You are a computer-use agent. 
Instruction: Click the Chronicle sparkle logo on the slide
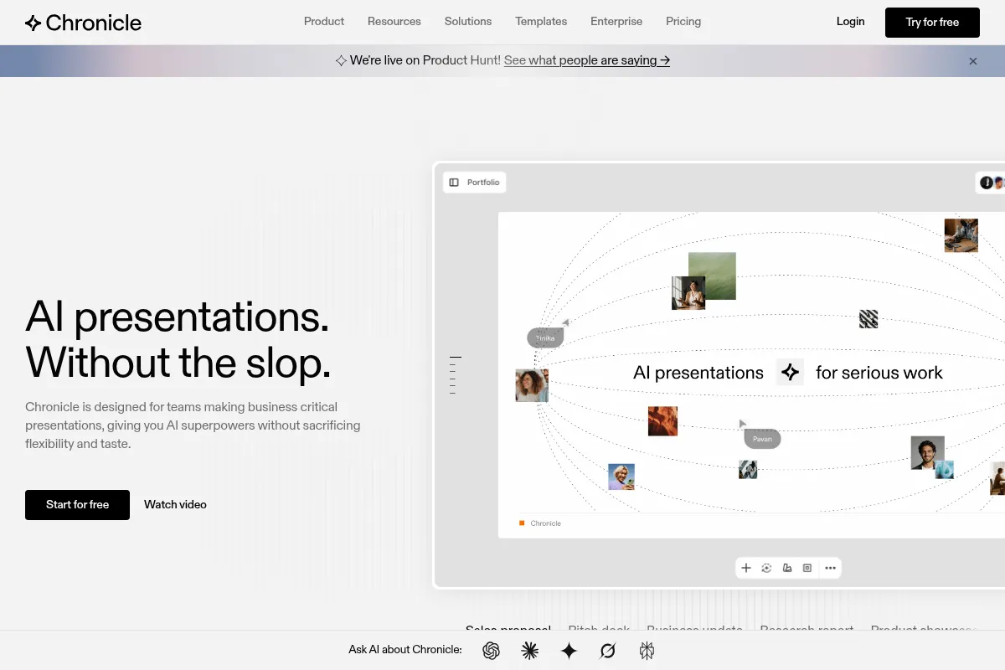click(x=790, y=373)
